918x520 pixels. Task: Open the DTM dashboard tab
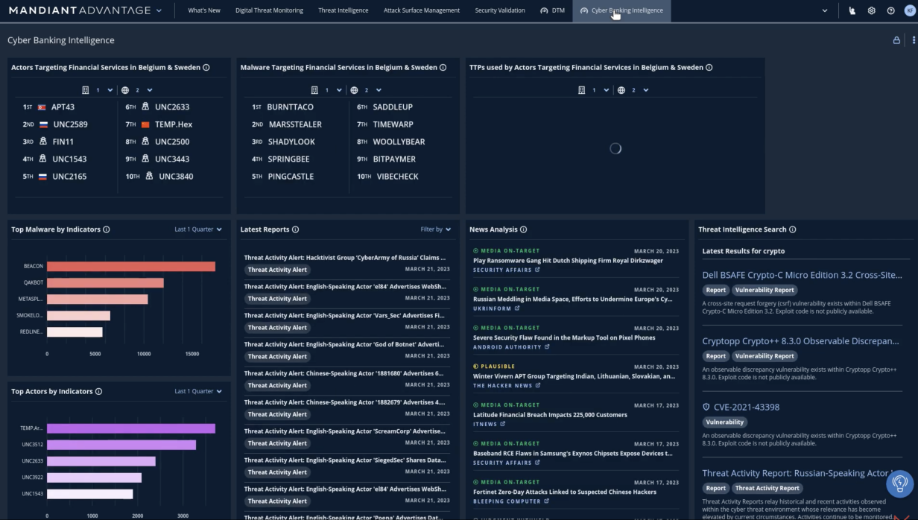pos(552,10)
